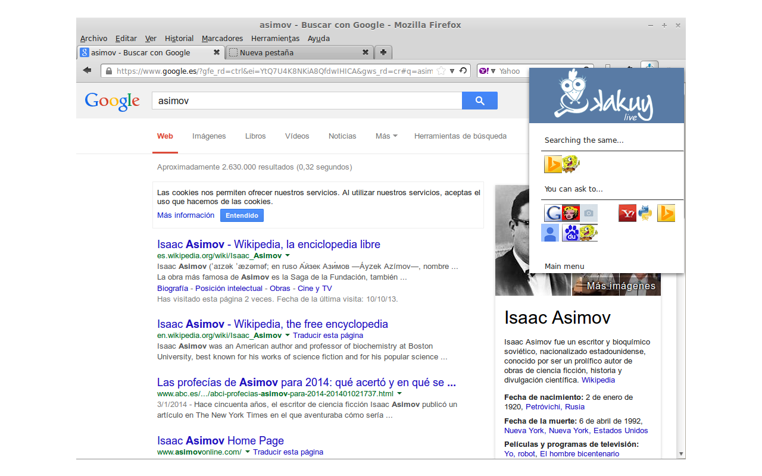762x476 pixels.
Task: Select the Noticias search tab
Action: (342, 136)
